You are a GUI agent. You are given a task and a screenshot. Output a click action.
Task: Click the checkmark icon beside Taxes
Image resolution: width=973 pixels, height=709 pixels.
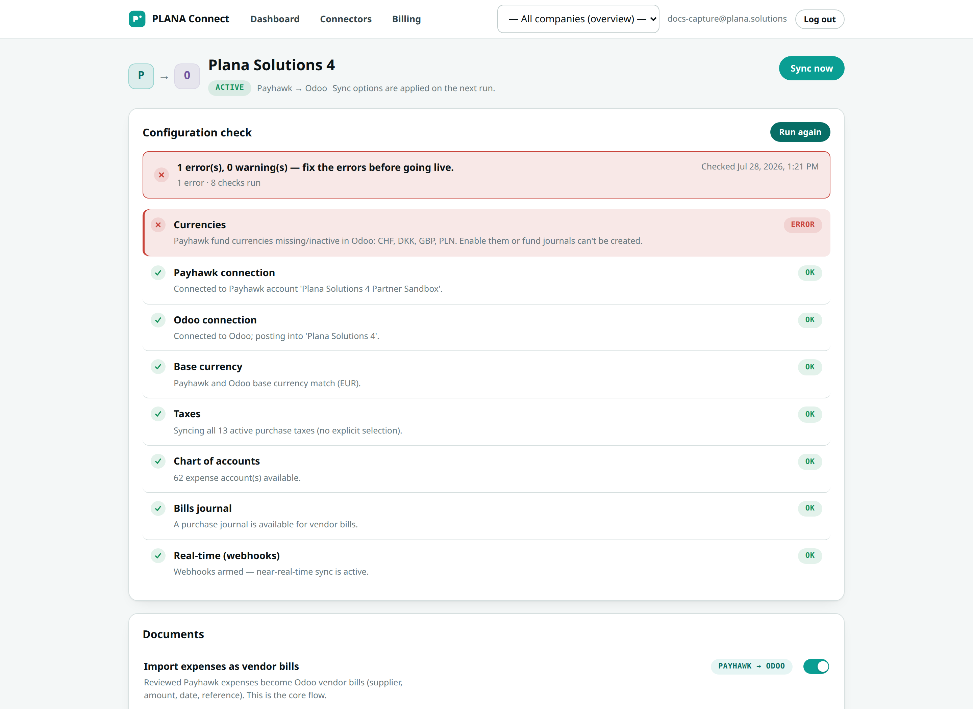pyautogui.click(x=158, y=414)
